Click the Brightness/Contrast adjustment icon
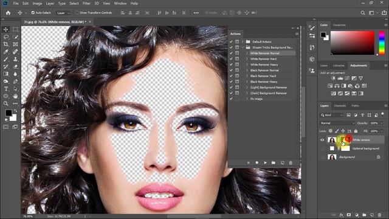Image resolution: width=389 pixels, height=219 pixels. click(333, 78)
